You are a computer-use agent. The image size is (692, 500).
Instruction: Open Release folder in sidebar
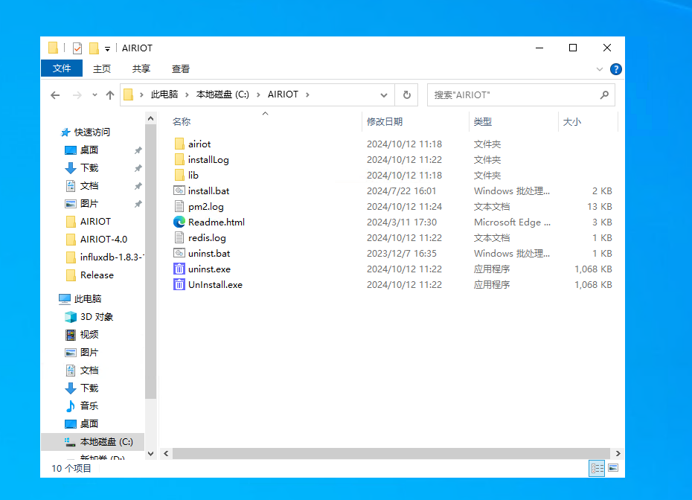[x=97, y=275]
